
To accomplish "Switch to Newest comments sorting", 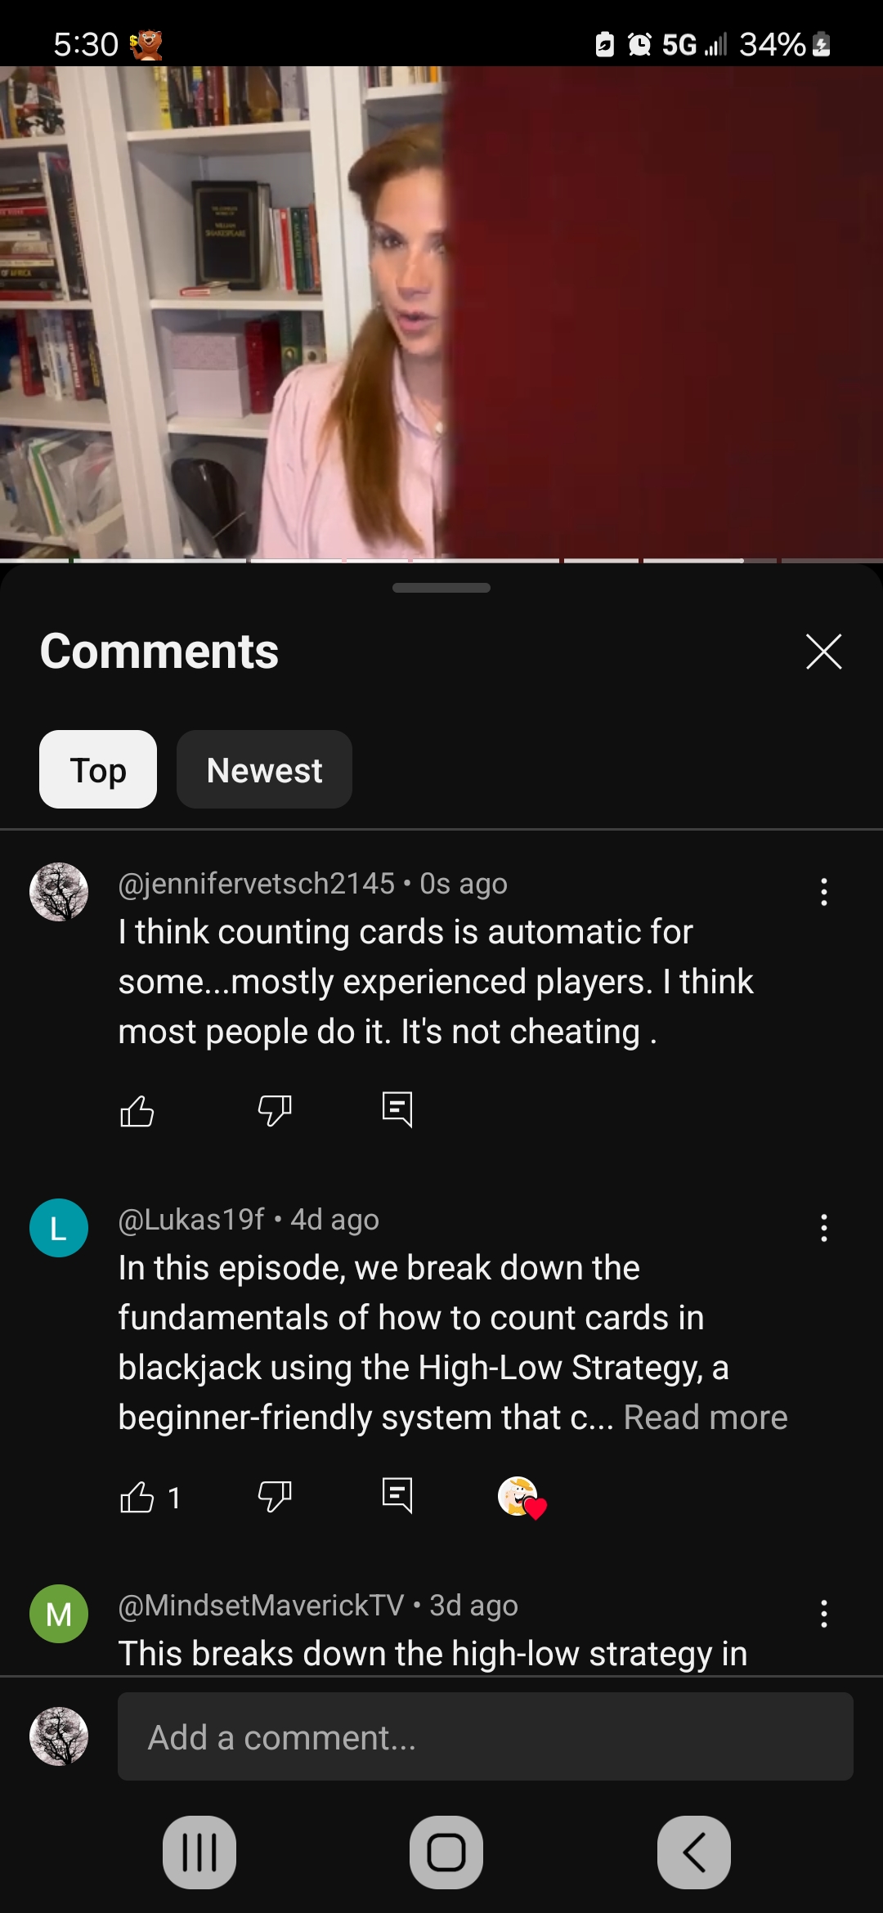I will (x=264, y=769).
